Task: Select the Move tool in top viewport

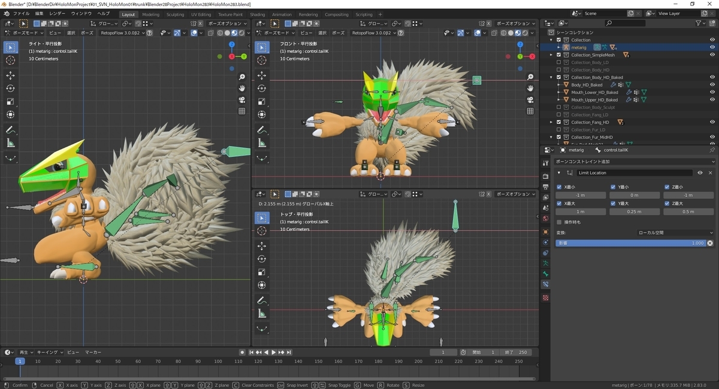Action: click(262, 246)
